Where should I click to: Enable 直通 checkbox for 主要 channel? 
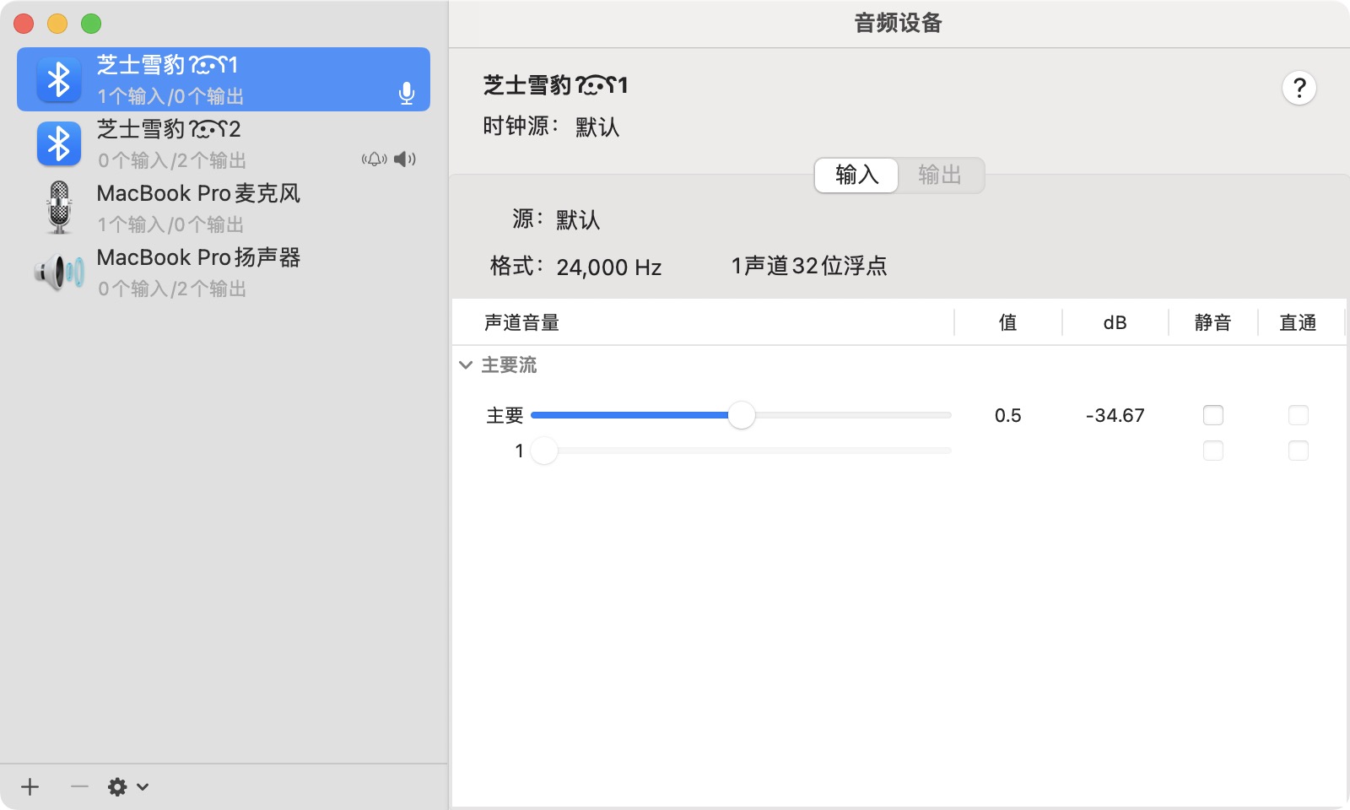(x=1298, y=415)
